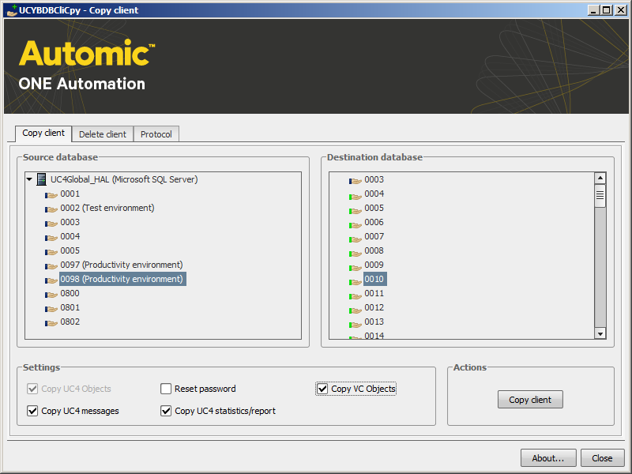The image size is (632, 474).
Task: Select the '0005' label in Source database
Action: point(70,250)
